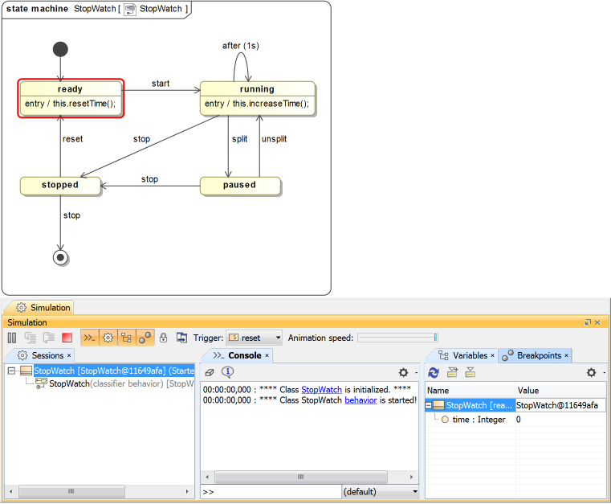Open the (default) console language dropdown
611x504 pixels.
[380, 492]
